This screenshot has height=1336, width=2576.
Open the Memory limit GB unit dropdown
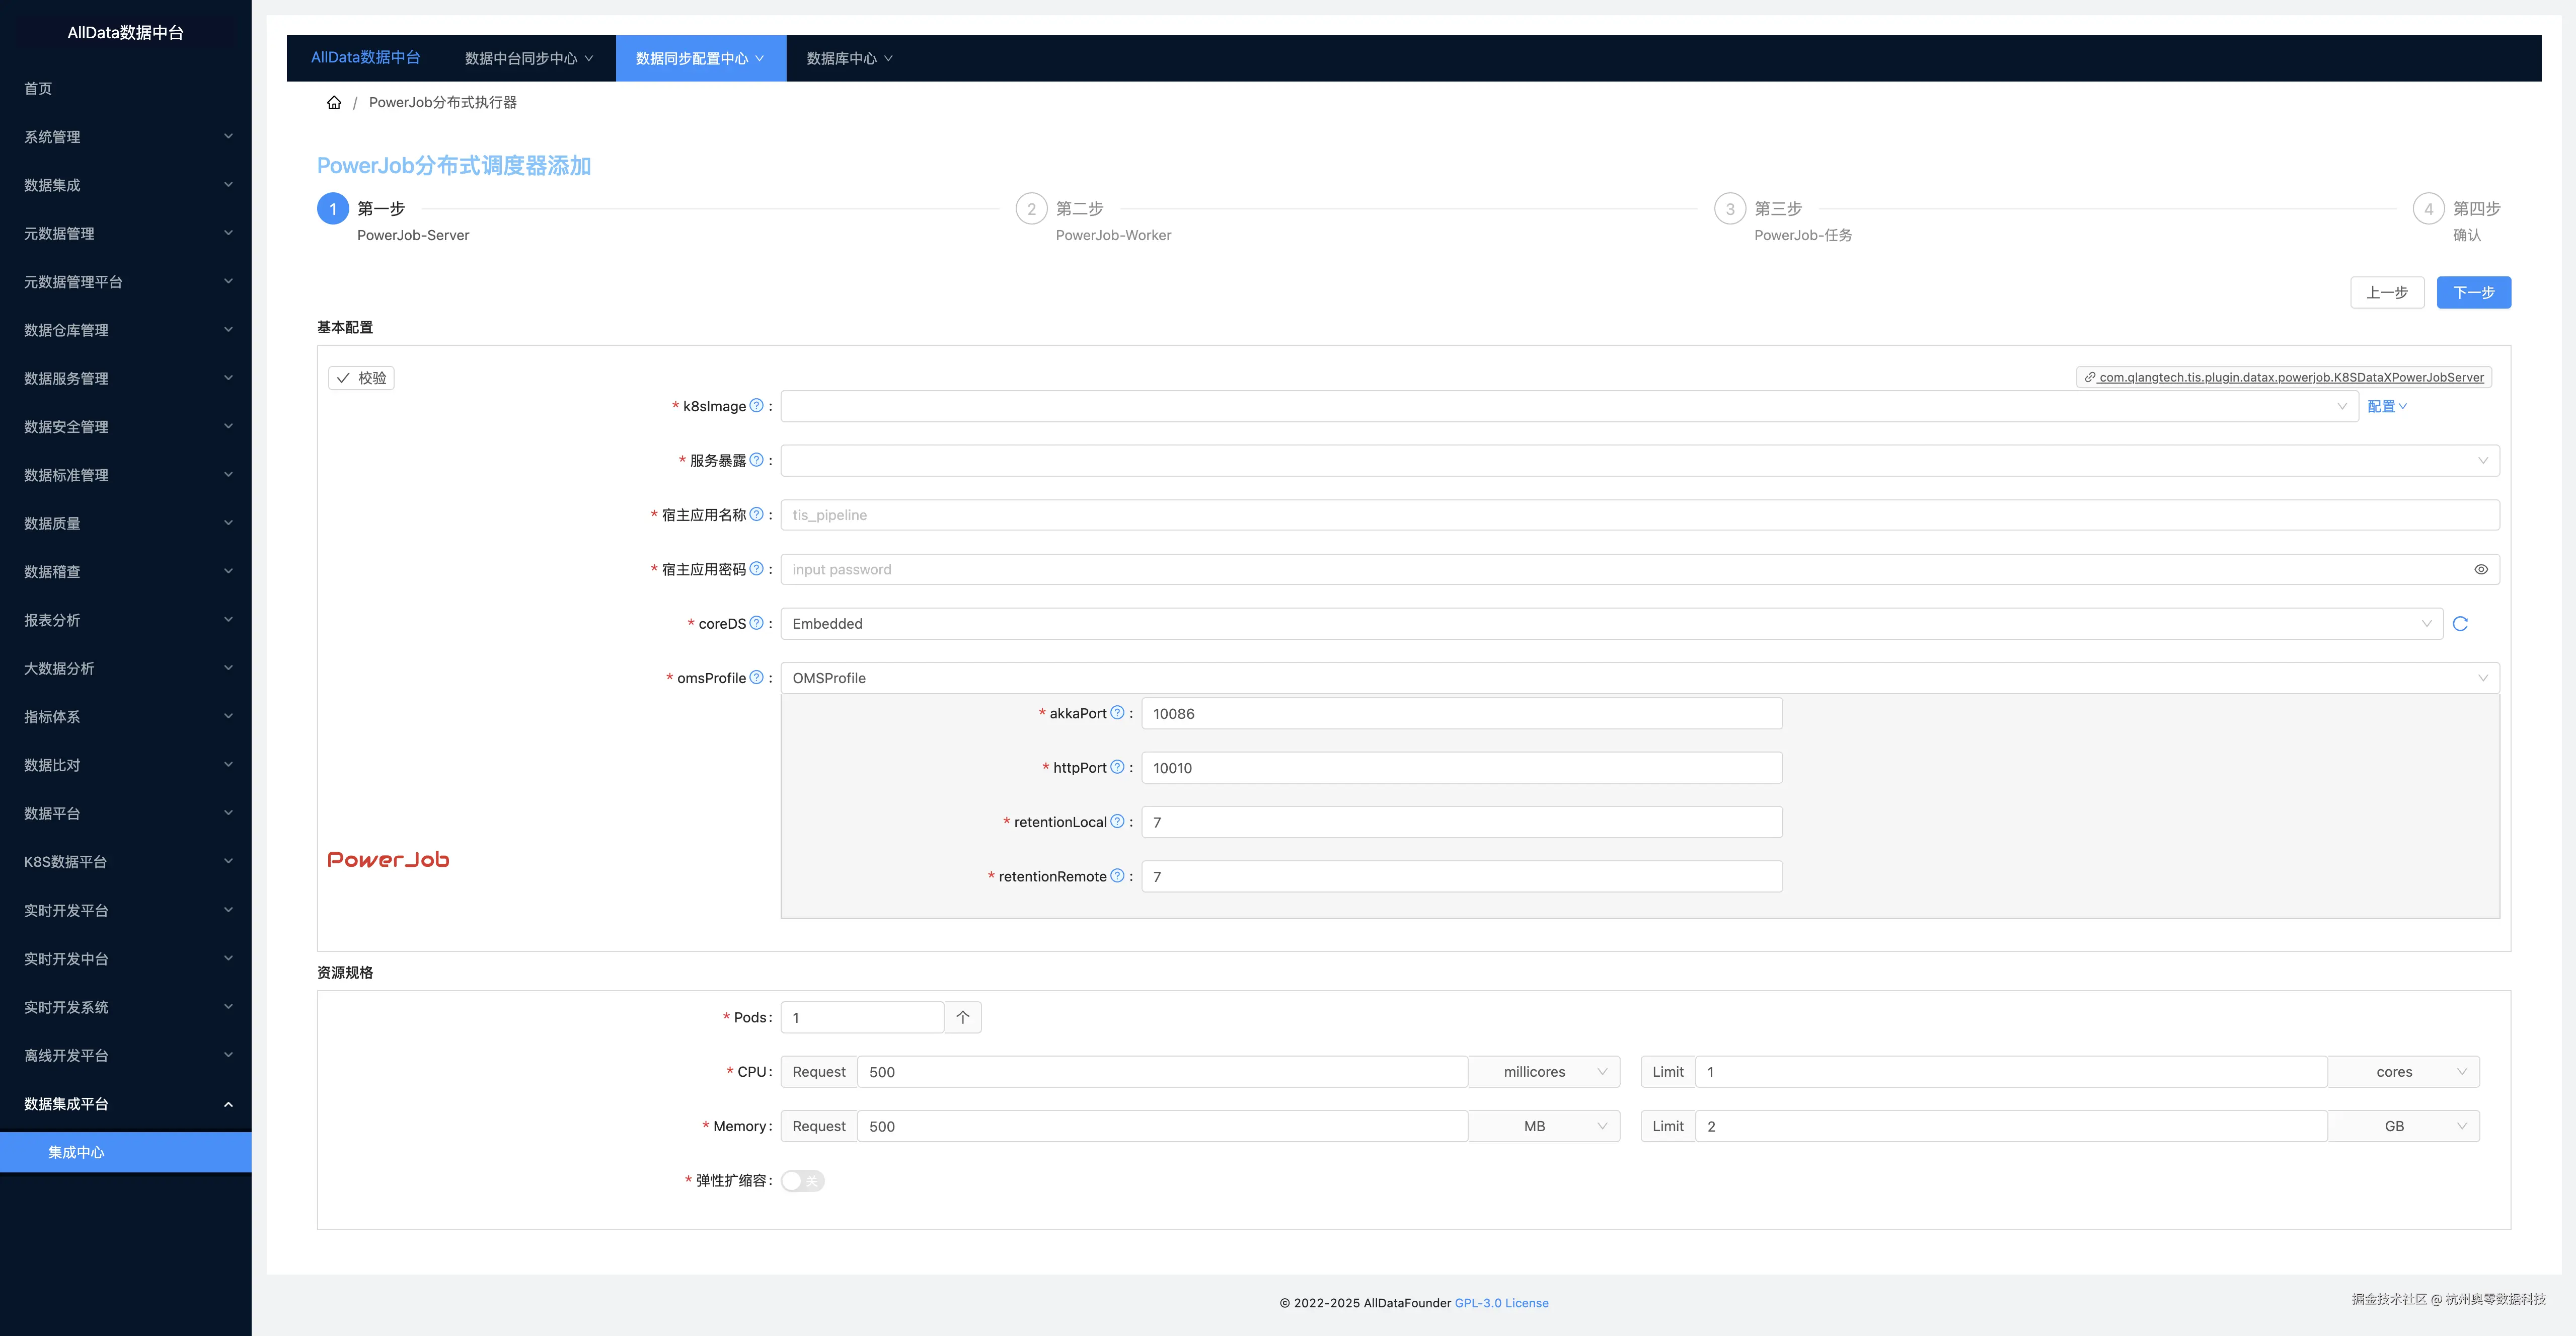click(x=2404, y=1126)
